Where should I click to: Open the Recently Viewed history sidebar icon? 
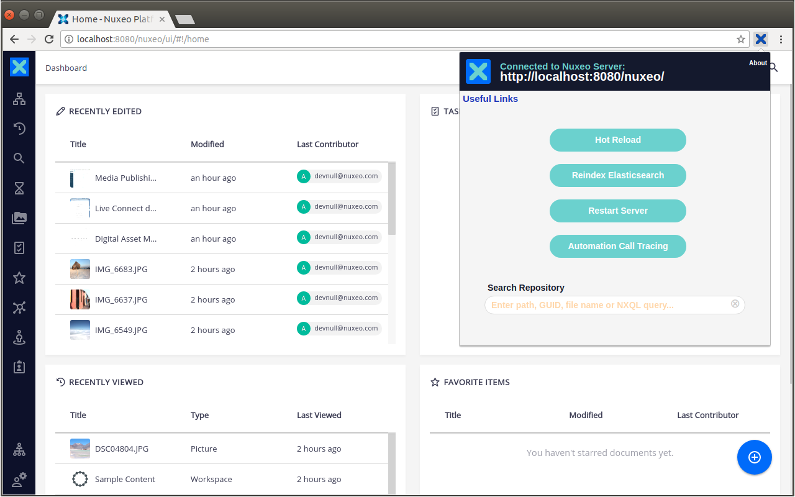(x=19, y=129)
